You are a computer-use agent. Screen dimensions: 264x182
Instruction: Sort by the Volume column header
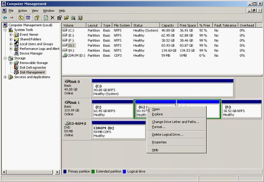74,25
